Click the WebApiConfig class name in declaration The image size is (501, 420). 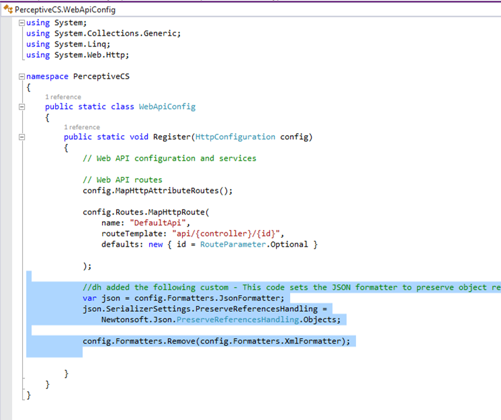167,107
